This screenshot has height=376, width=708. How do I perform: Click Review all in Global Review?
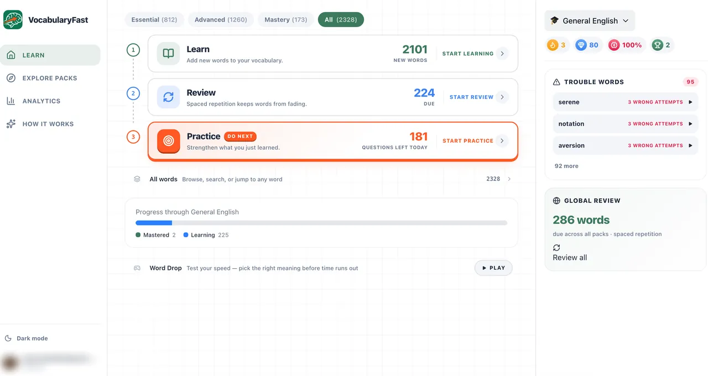[570, 258]
